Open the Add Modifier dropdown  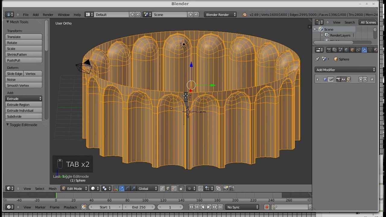point(345,70)
